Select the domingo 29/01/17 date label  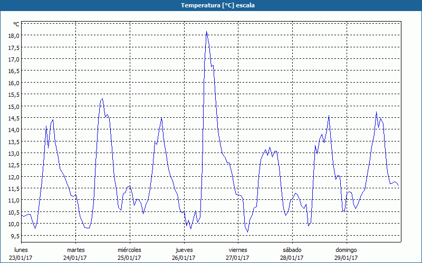pyautogui.click(x=346, y=254)
